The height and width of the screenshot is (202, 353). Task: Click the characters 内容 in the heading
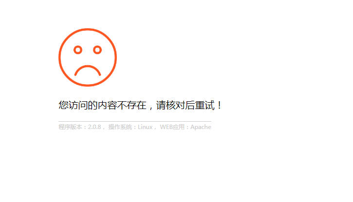click(x=108, y=105)
